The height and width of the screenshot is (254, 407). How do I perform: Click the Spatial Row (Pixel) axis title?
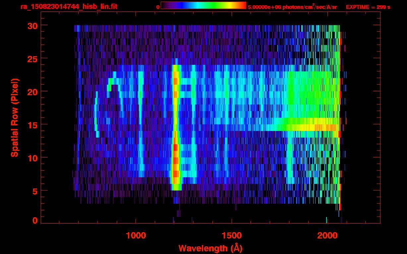14,117
